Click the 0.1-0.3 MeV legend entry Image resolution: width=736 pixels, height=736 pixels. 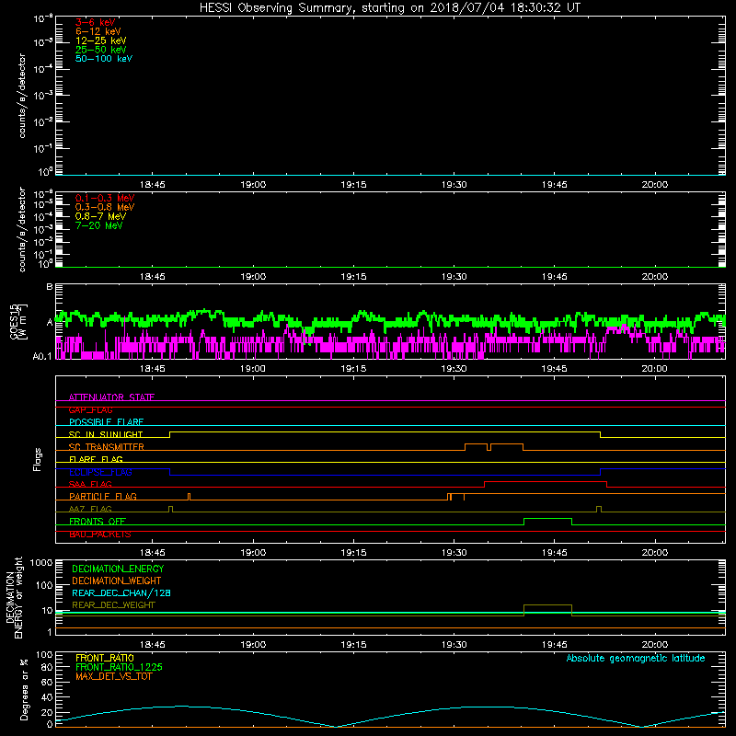click(105, 198)
